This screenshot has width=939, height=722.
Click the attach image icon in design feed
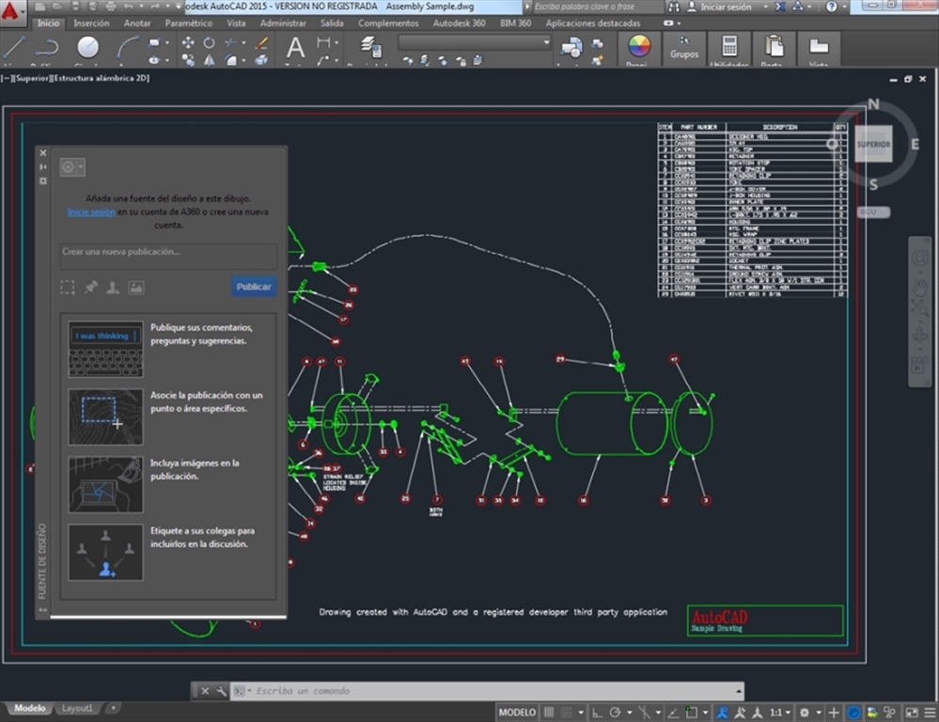136,288
